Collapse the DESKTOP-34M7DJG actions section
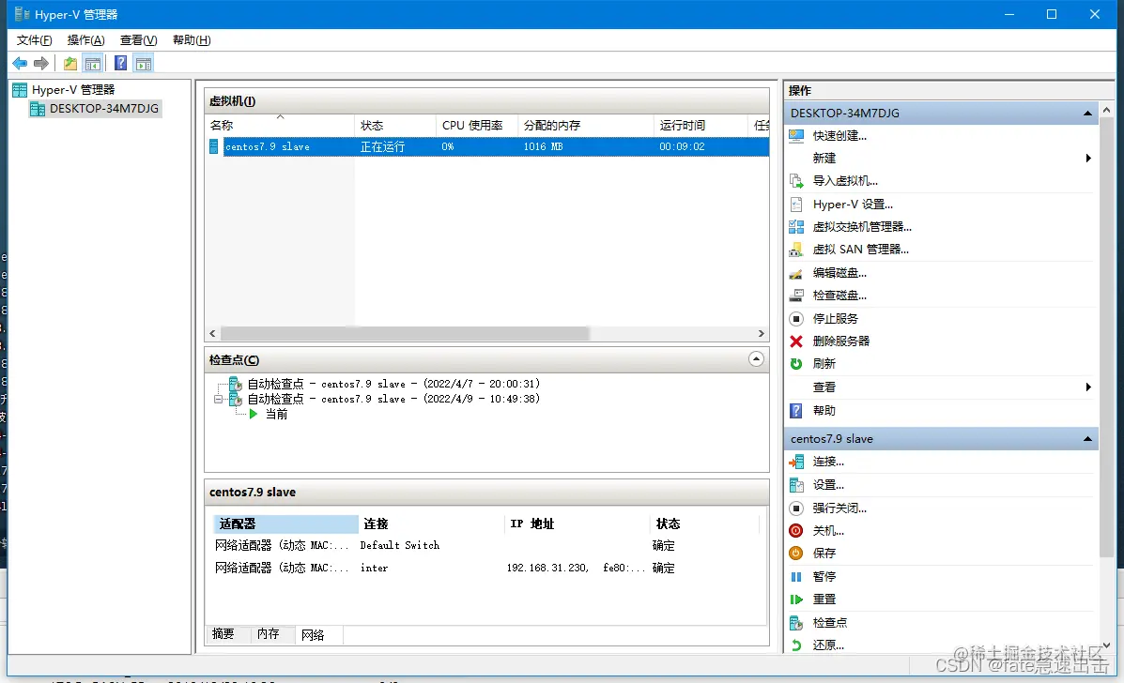The width and height of the screenshot is (1124, 683). [1087, 114]
